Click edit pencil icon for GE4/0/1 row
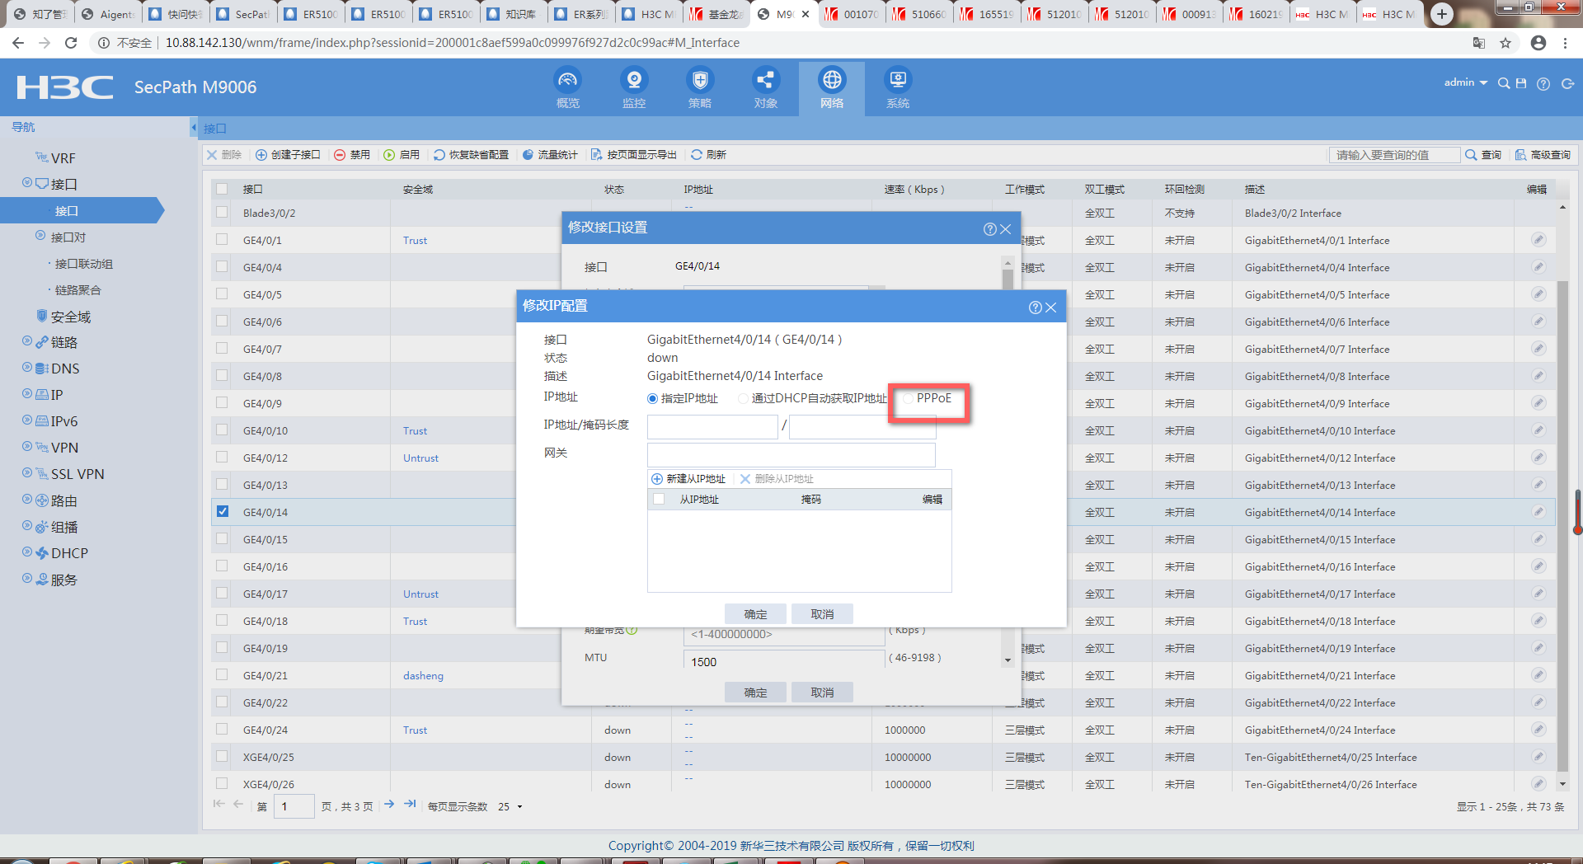 tap(1538, 240)
